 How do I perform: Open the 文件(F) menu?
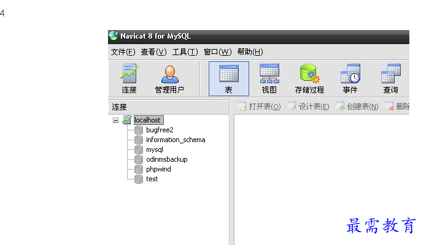[x=123, y=51]
